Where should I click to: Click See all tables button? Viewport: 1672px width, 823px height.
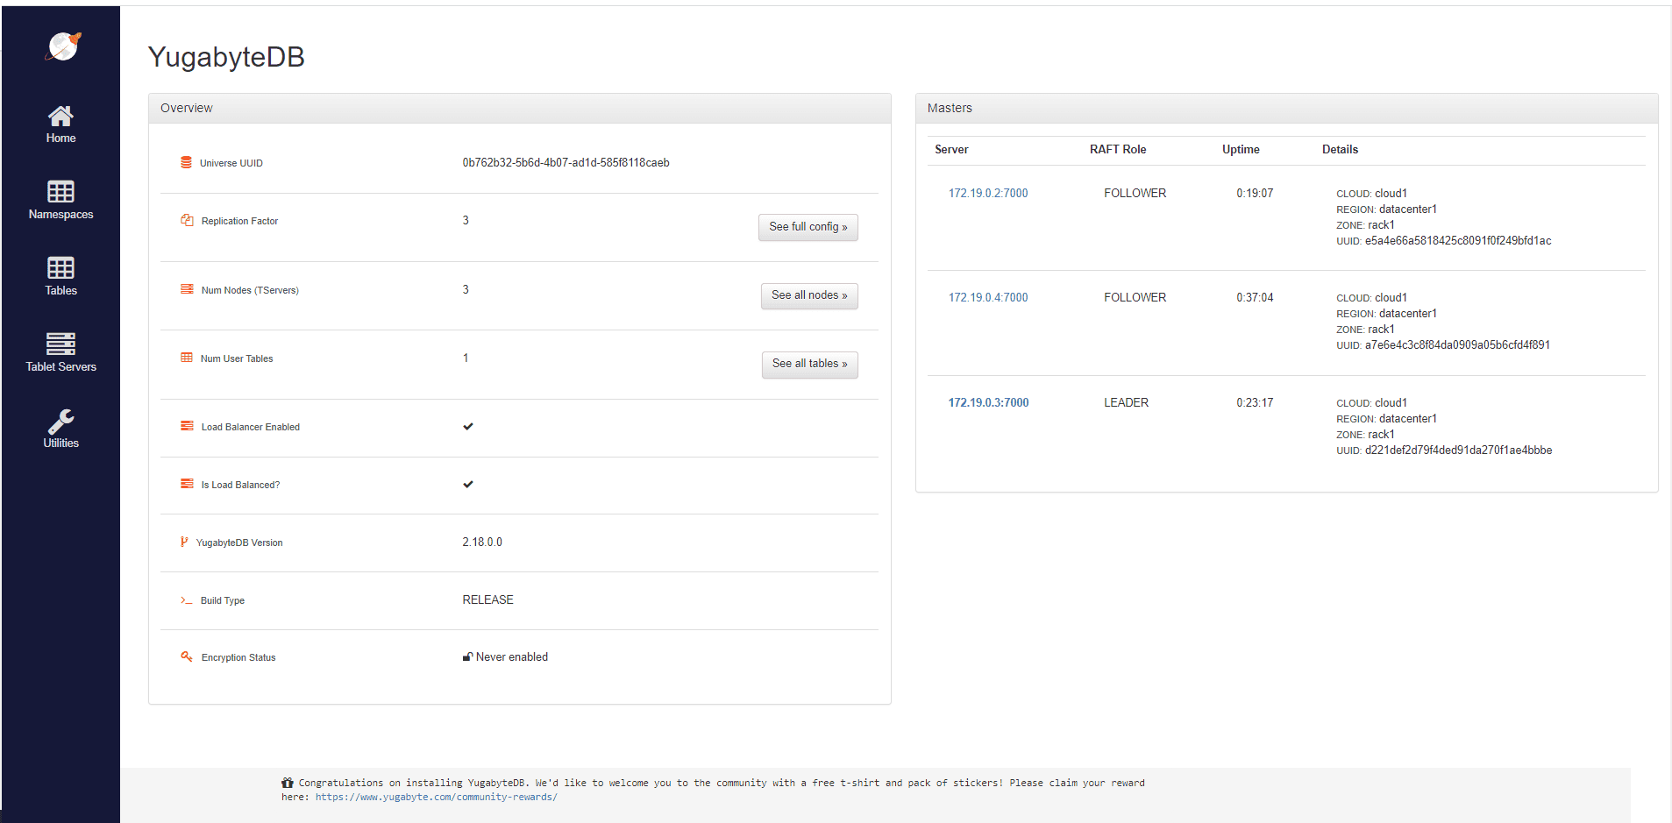click(x=810, y=364)
